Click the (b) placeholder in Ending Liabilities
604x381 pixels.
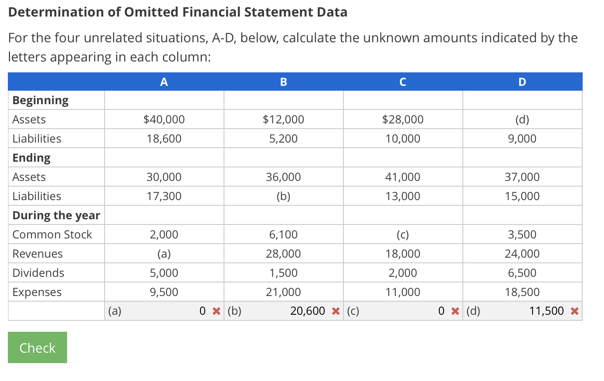[x=283, y=196]
